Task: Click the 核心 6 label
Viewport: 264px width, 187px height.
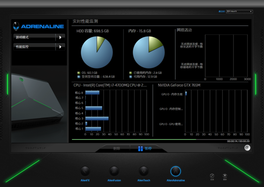Action: click(x=79, y=103)
